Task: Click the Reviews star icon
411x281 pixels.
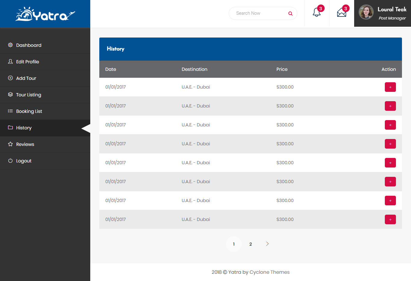Action: 10,144
